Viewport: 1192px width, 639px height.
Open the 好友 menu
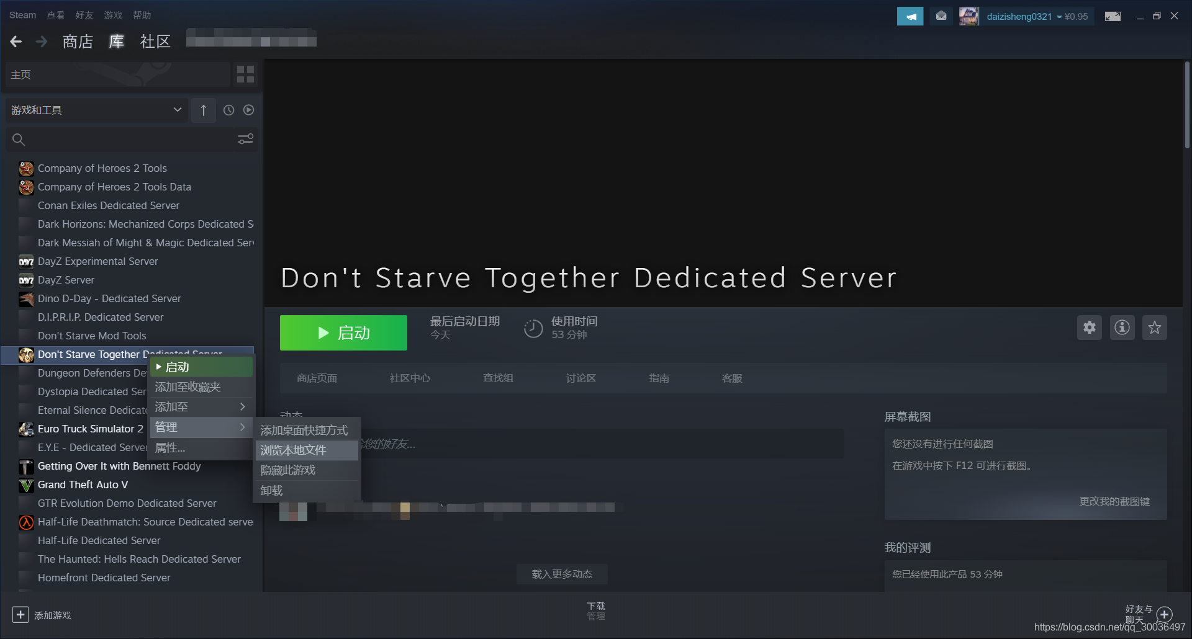(x=84, y=15)
